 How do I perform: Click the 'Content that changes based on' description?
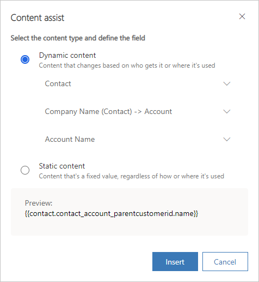click(x=127, y=65)
